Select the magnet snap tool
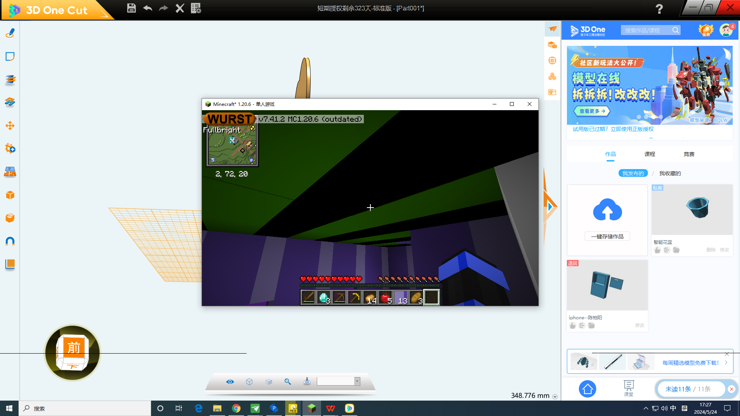Screen dimensions: 740x416 (x=10, y=241)
